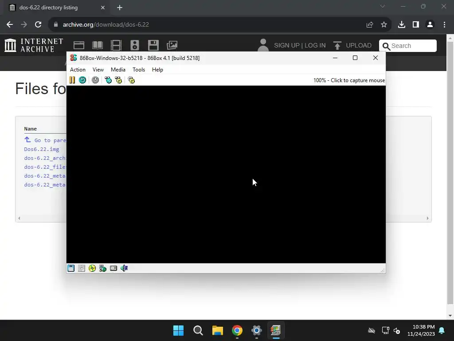Viewport: 454px width, 341px height.
Task: Open a new Chrome tab
Action: point(120,8)
